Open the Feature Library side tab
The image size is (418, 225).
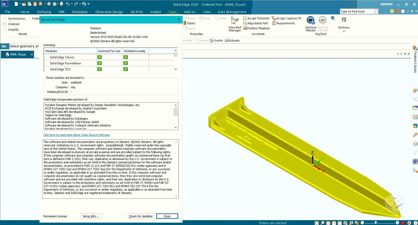click(415, 59)
